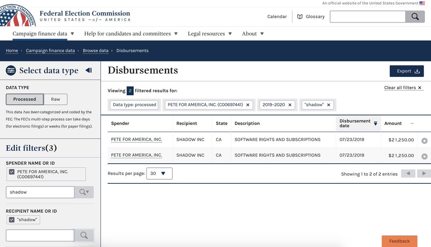Collapse the filter panel with the arrow icon
The width and height of the screenshot is (431, 247).
click(89, 70)
